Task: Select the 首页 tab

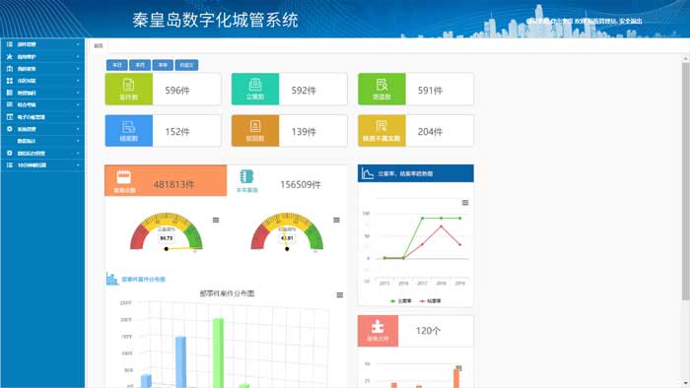Action: (x=99, y=45)
